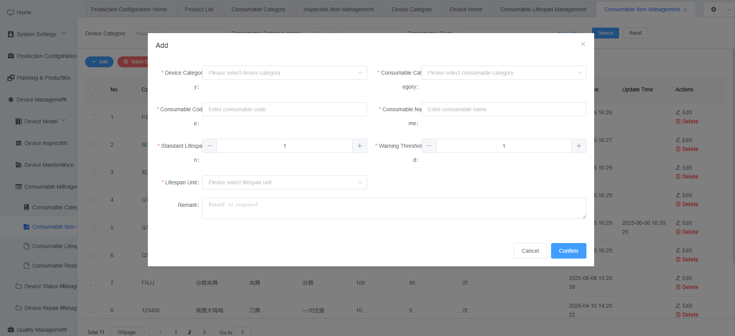Decrease Warning Threshold with minus button

(x=429, y=146)
